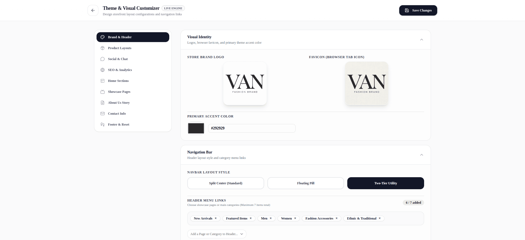Screen dimensions: 525x240
Task: Open Footer & Reset settings tab
Action: click(x=133, y=125)
